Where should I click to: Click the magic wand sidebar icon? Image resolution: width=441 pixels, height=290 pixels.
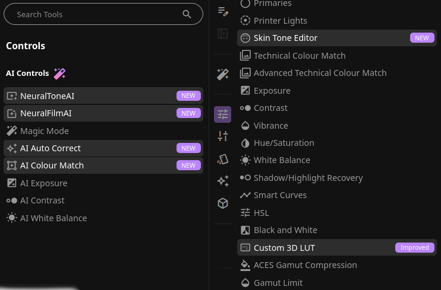223,74
